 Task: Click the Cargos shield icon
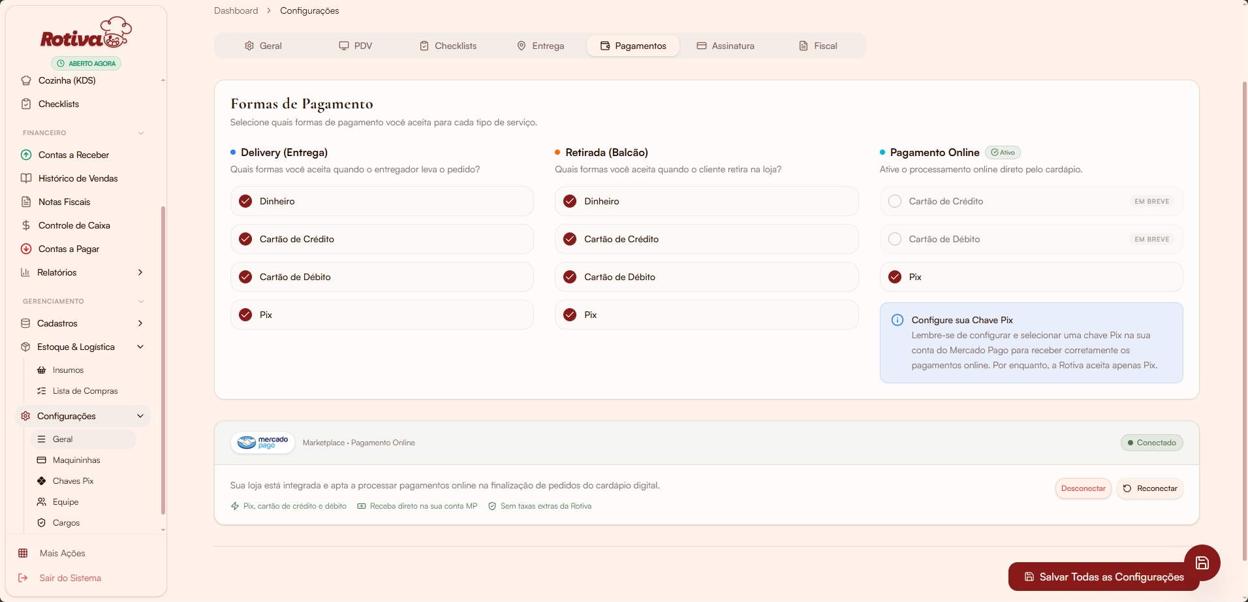coord(42,523)
